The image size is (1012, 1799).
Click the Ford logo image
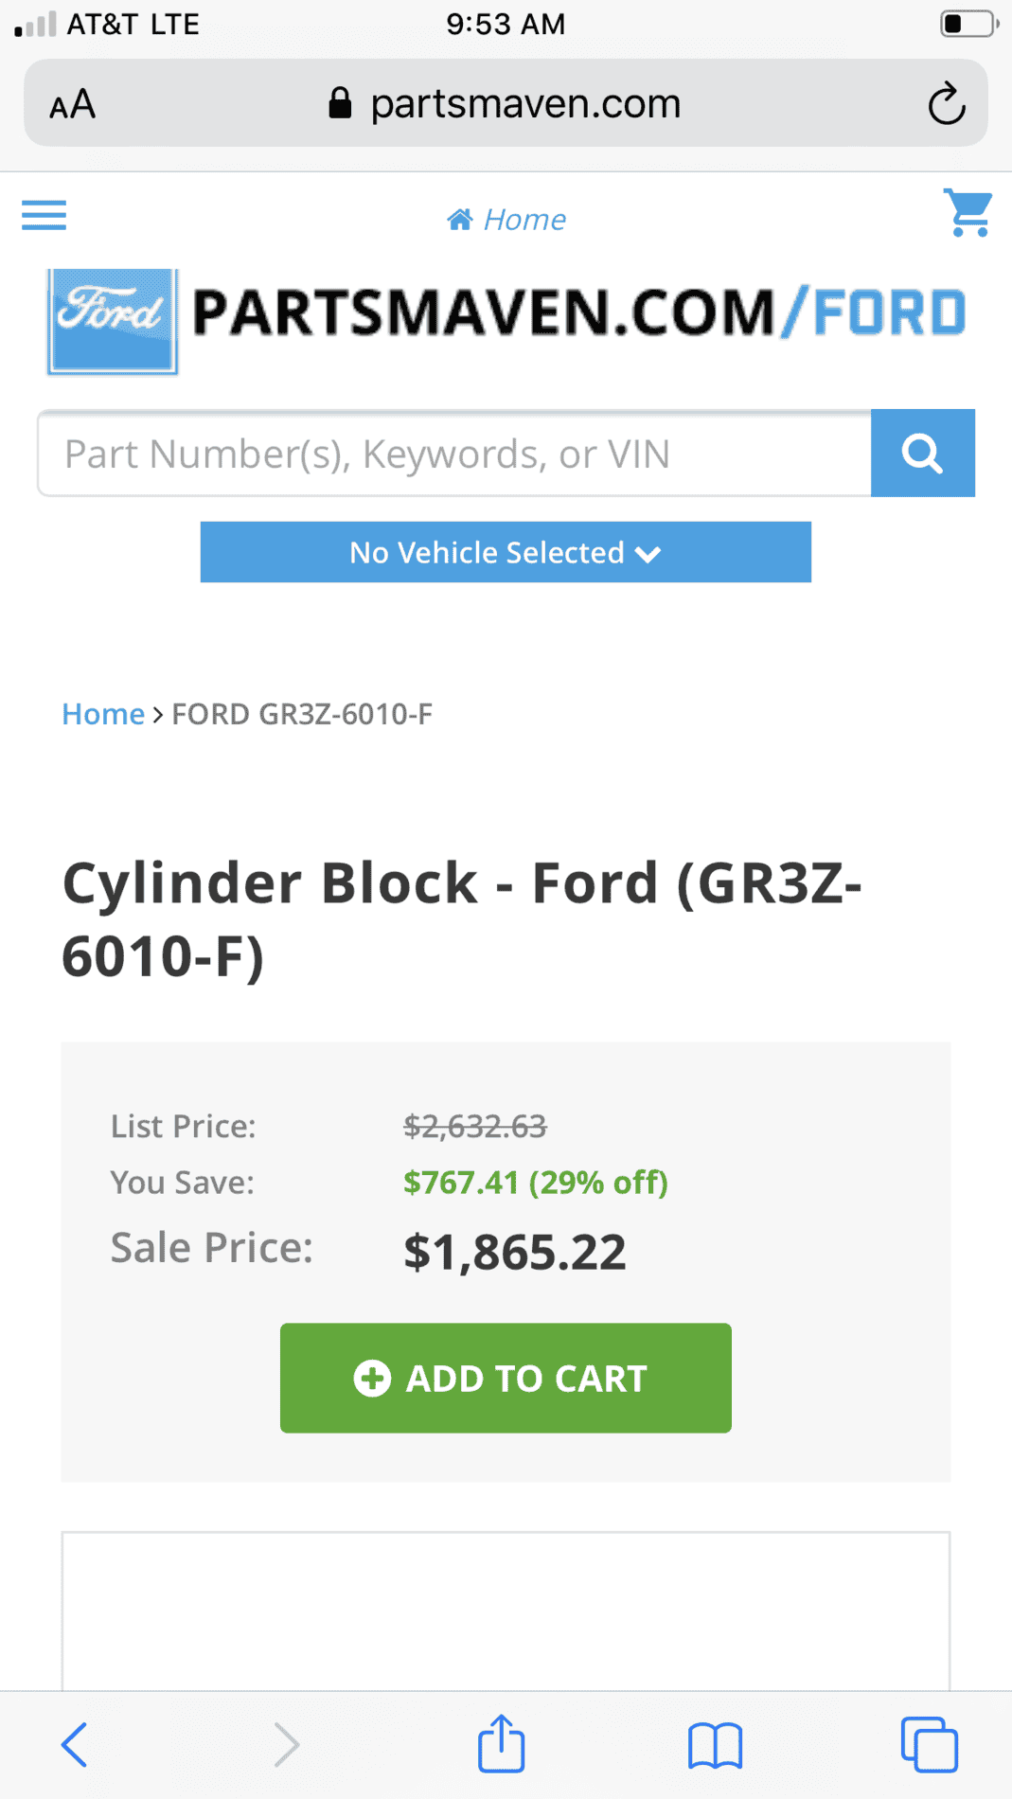click(113, 322)
